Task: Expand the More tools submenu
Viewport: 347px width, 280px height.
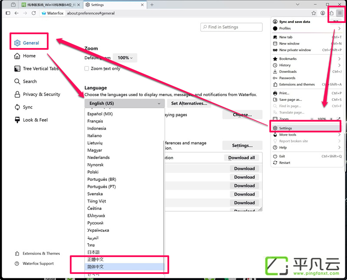Action: pos(307,135)
